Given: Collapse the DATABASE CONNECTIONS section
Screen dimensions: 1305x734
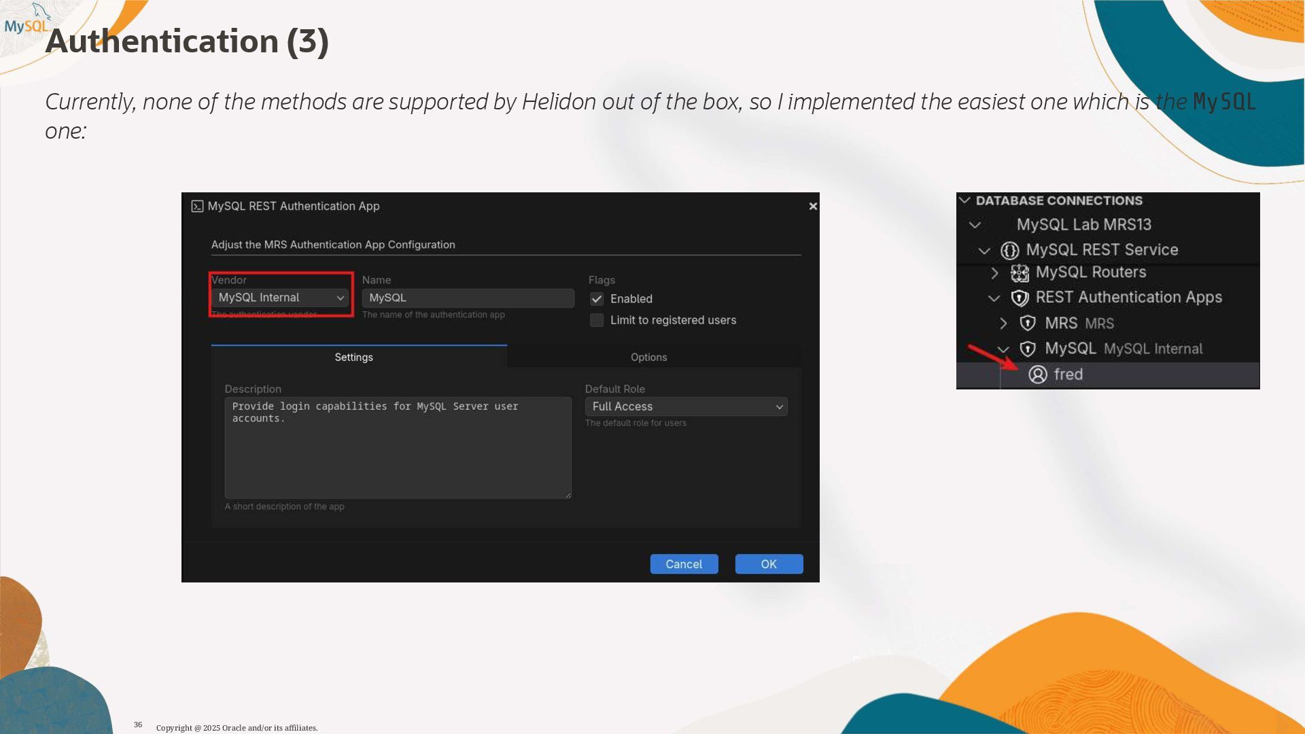Looking at the screenshot, I should point(964,200).
